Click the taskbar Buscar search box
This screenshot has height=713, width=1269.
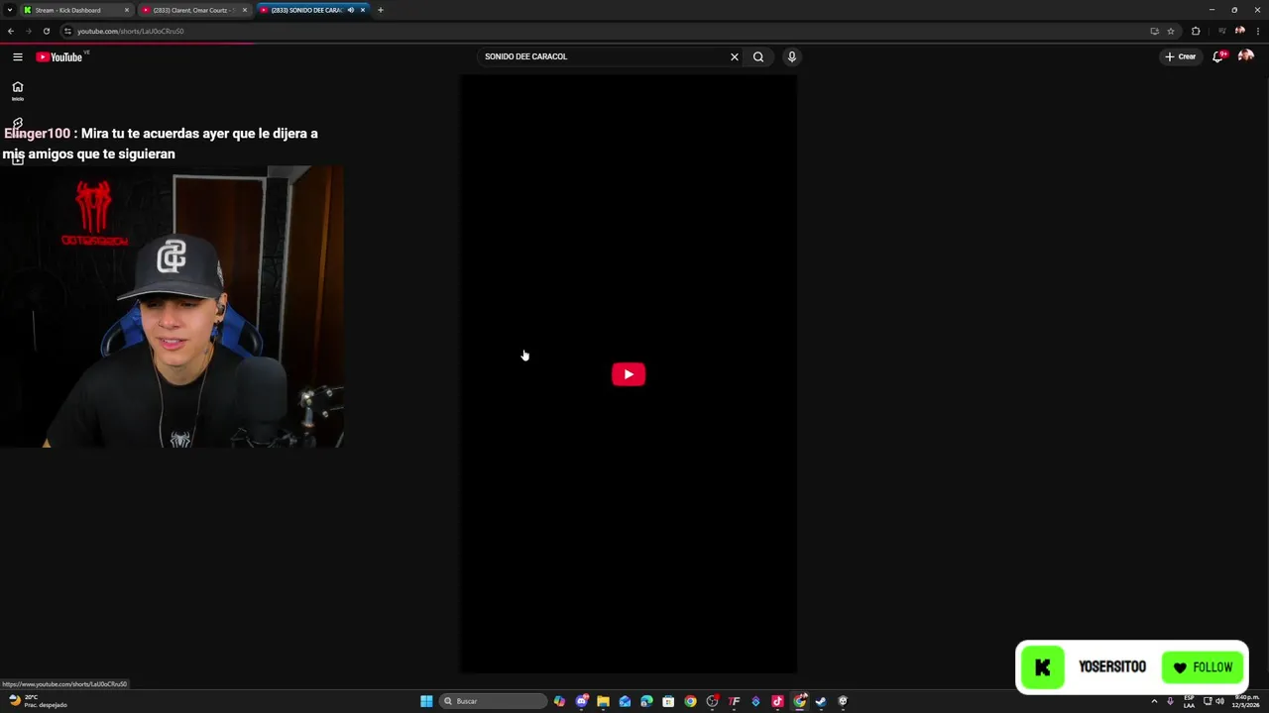(493, 701)
